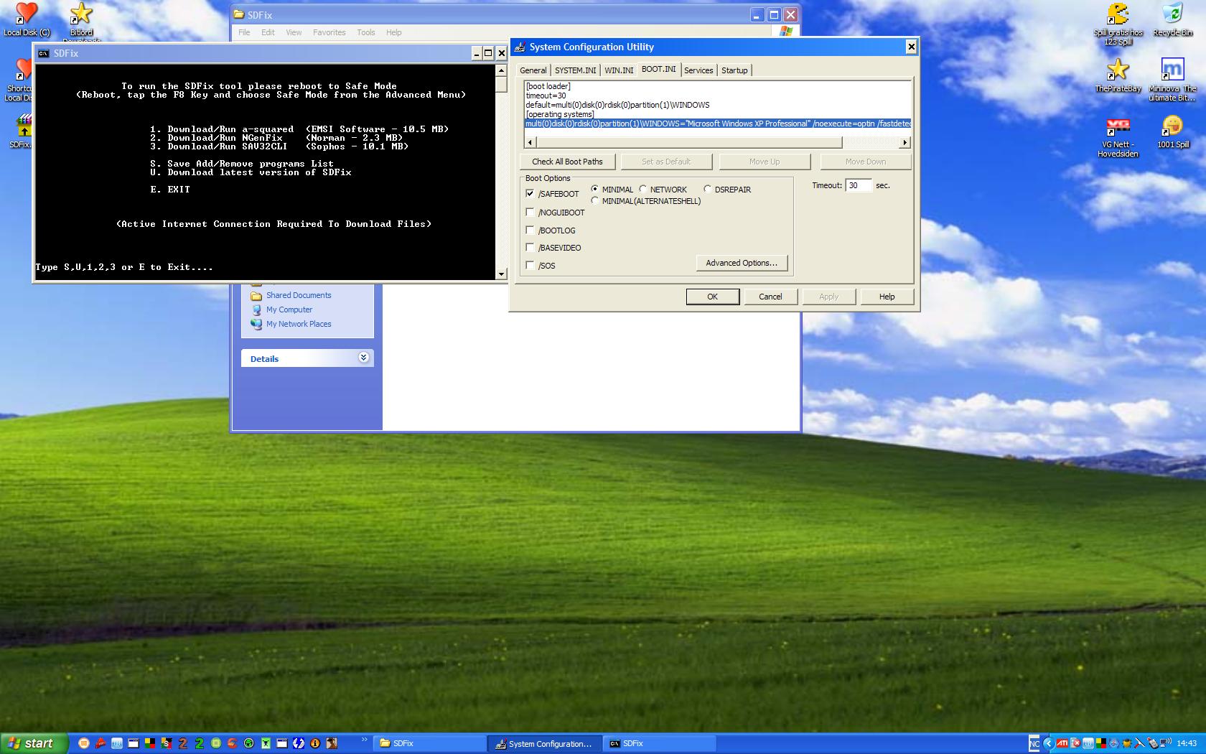Click OK in System Configuration Utility
The width and height of the screenshot is (1206, 754).
click(x=712, y=297)
